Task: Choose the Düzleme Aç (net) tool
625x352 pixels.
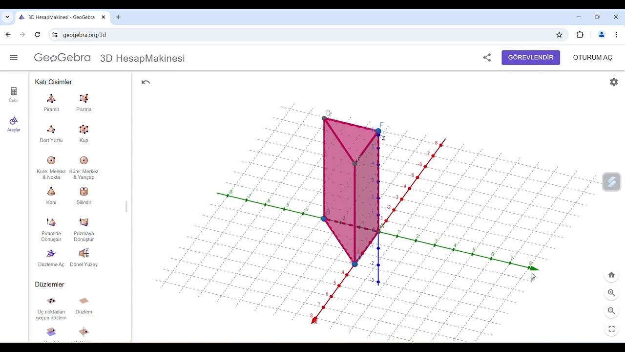Action: pos(51,258)
